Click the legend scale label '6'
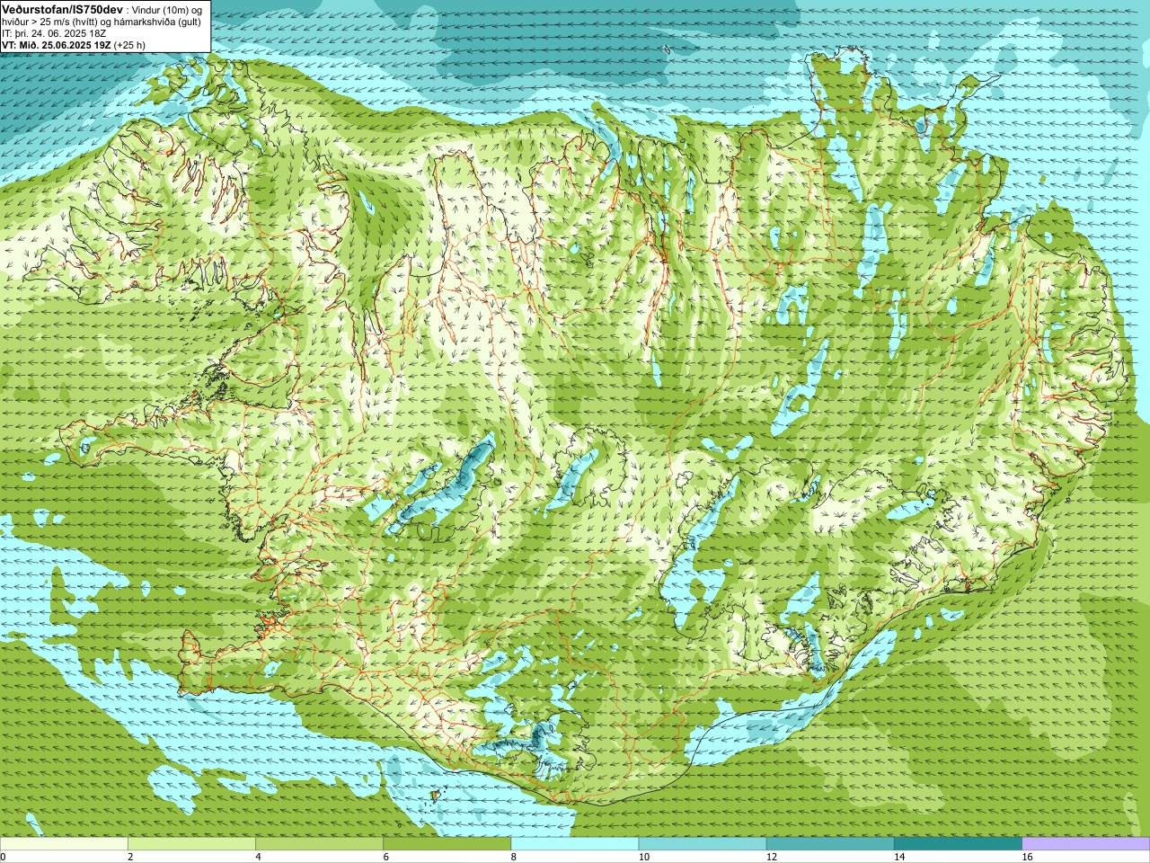This screenshot has width=1150, height=863. click(x=386, y=858)
